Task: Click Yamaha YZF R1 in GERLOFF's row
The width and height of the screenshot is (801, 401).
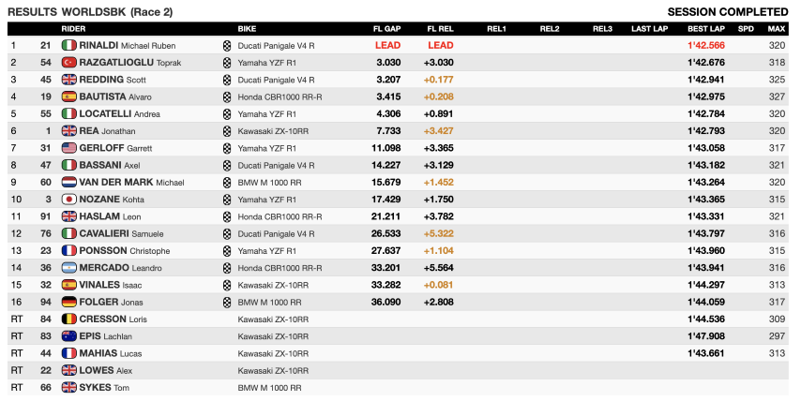Action: click(266, 148)
